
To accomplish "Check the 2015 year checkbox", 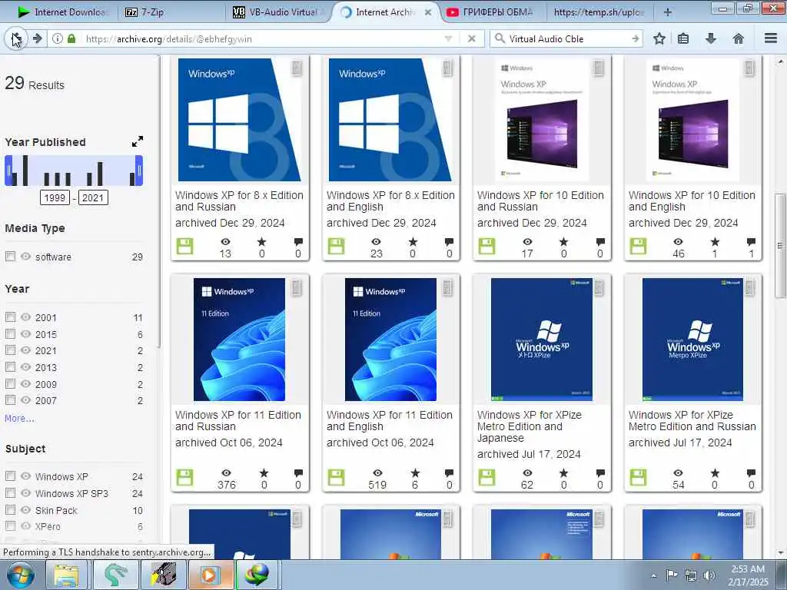I will [10, 333].
